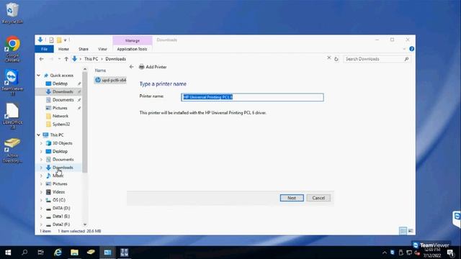
Task: Open Task View on the taskbar
Action: (40, 253)
